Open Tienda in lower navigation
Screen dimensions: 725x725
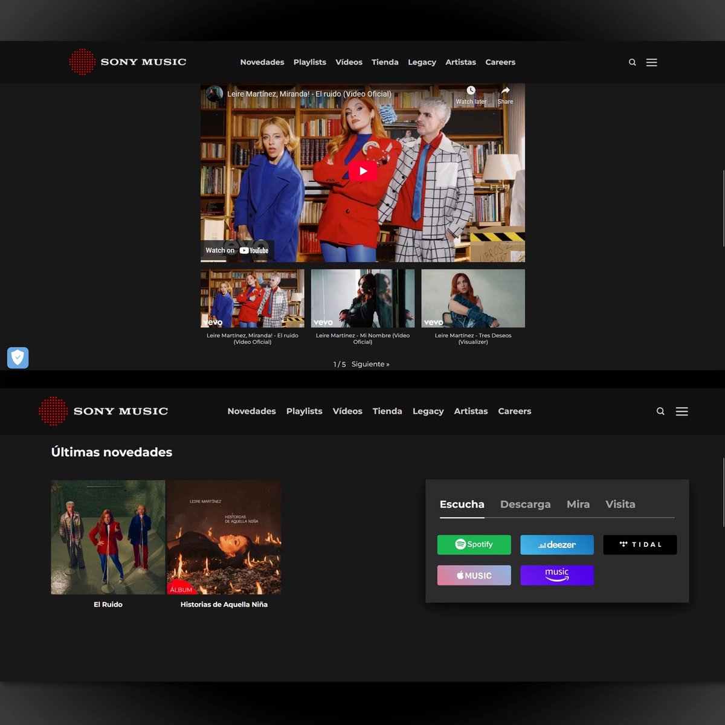(387, 411)
